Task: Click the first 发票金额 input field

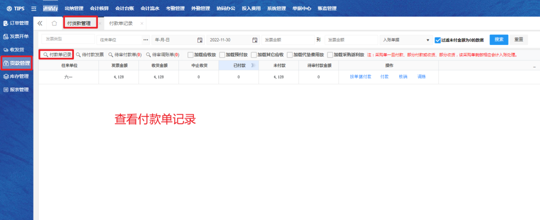Action: click(287, 40)
